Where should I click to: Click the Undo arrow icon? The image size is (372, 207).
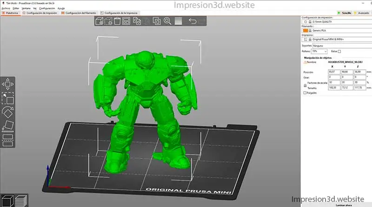(193, 21)
